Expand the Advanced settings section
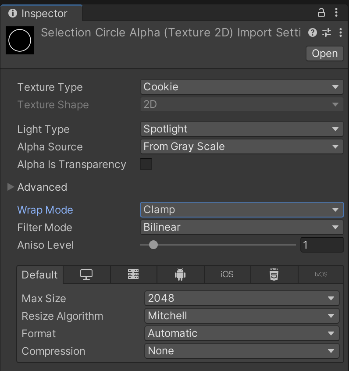Screen dimensions: 349x371 11,187
